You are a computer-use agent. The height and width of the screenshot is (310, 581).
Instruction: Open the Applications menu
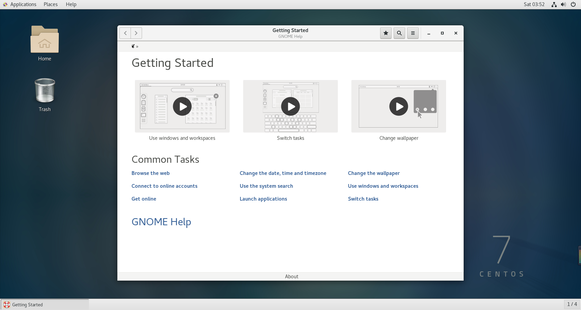coord(23,4)
